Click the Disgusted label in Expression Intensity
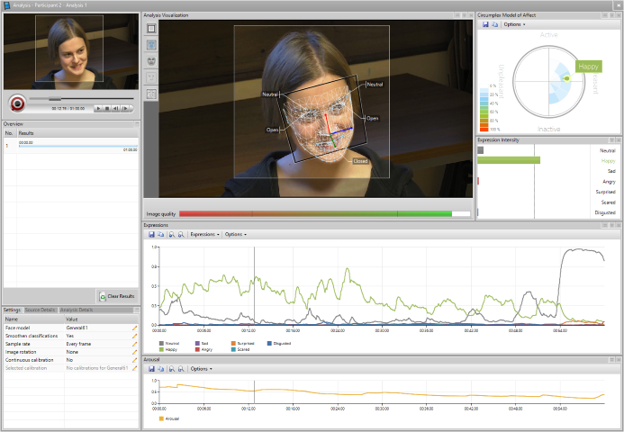Viewport: 624px width, 432px height. coord(605,212)
